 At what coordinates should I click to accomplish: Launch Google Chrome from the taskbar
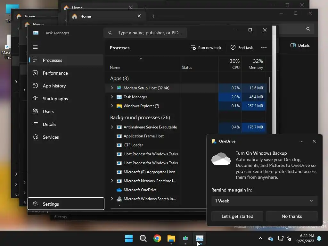(157, 238)
